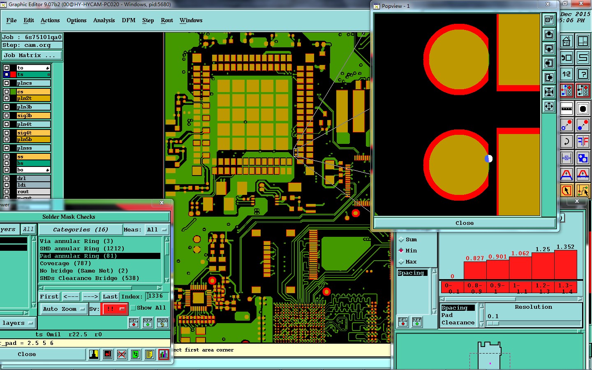
Task: Click the ---> next result button
Action: 90,296
